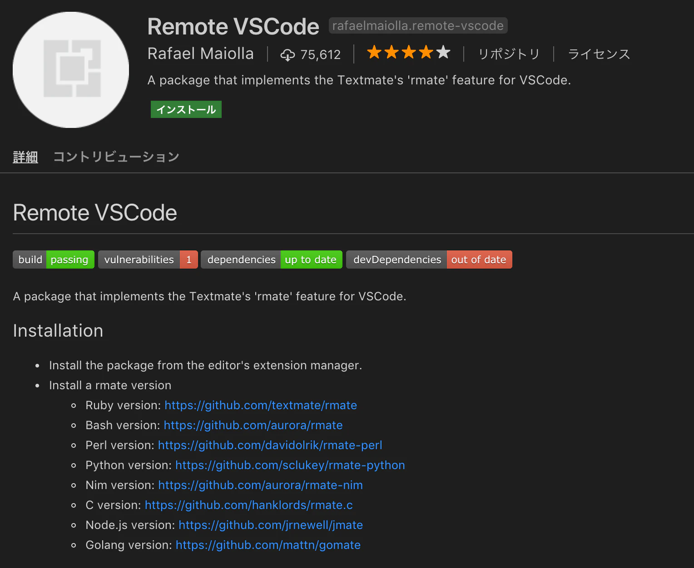694x568 pixels.
Task: Click the dependencies up to date badge
Action: [272, 260]
